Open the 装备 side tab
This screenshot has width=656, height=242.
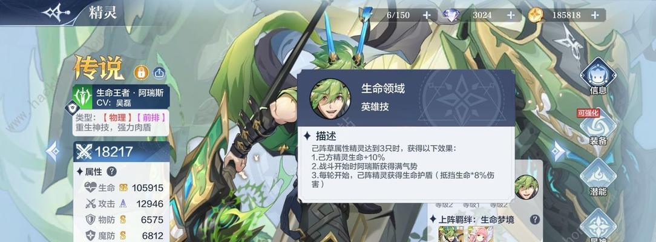pos(598,127)
